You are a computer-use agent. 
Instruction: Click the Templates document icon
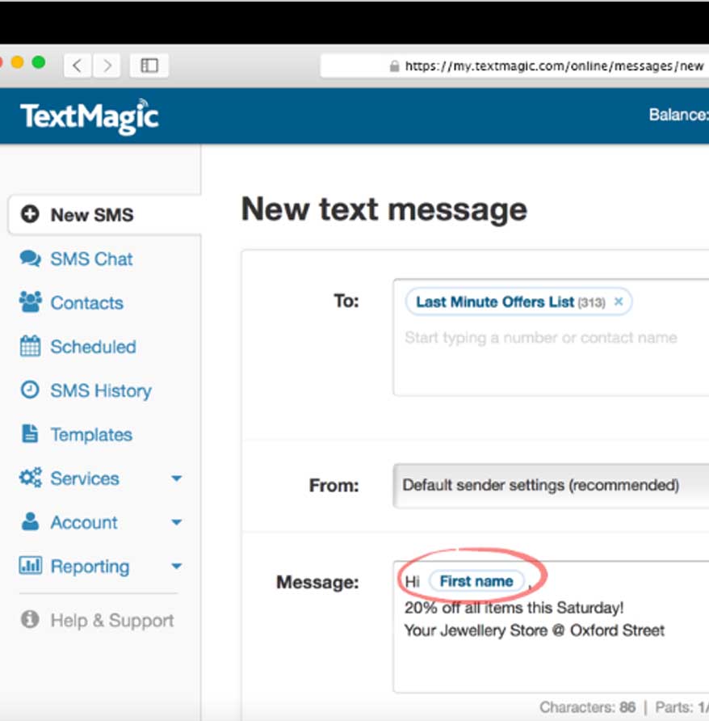[x=30, y=434]
